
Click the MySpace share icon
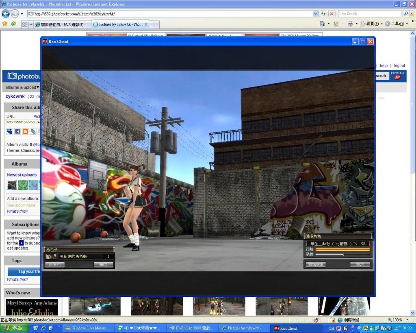tap(10, 131)
